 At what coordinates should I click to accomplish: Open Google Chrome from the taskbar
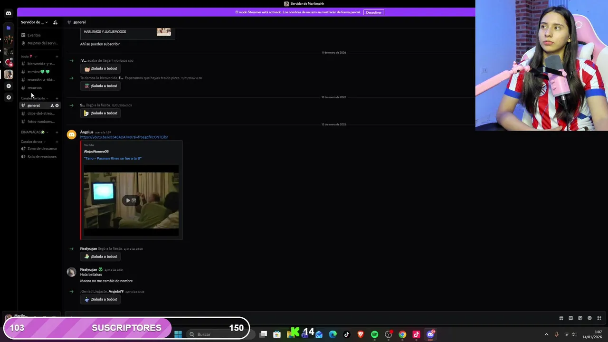[402, 334]
